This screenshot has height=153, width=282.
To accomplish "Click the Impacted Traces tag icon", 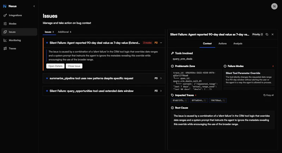I will pos(172,95).
